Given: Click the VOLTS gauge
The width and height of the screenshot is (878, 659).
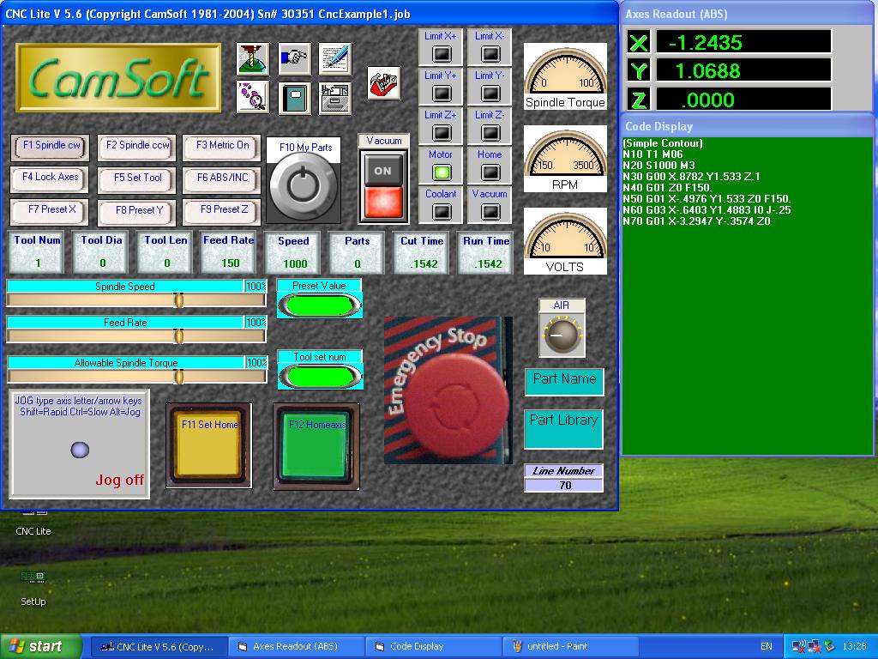Looking at the screenshot, I should point(565,241).
